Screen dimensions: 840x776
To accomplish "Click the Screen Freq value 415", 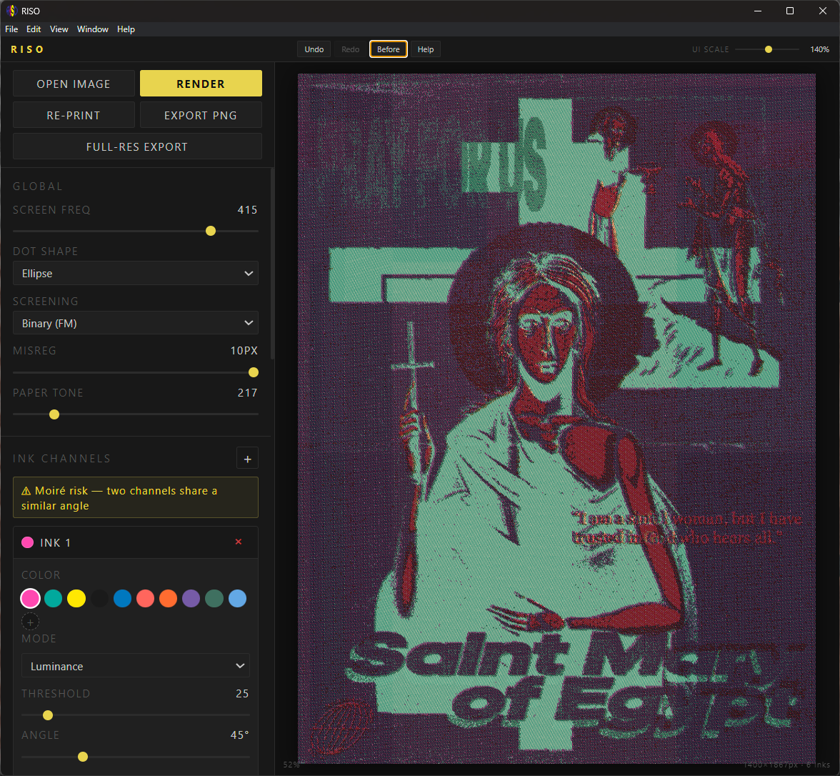I will click(x=247, y=210).
